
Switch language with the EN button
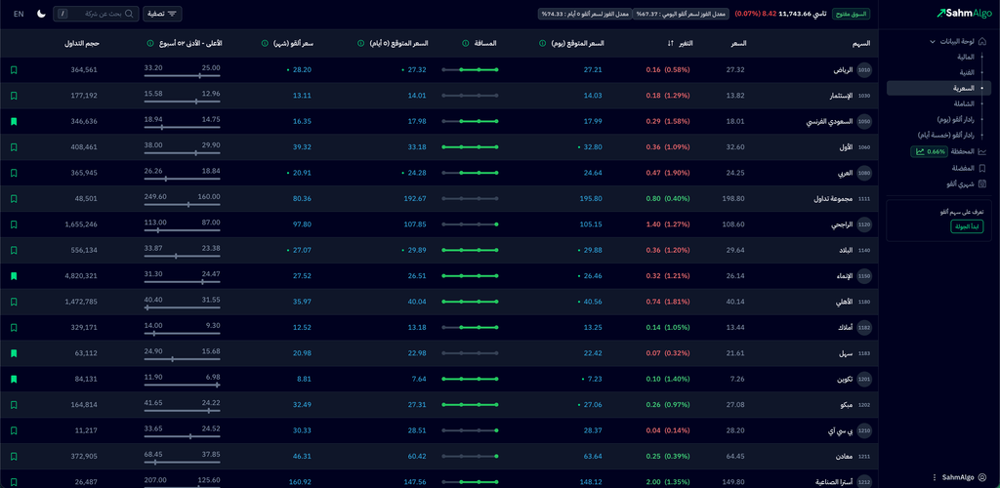[18, 14]
